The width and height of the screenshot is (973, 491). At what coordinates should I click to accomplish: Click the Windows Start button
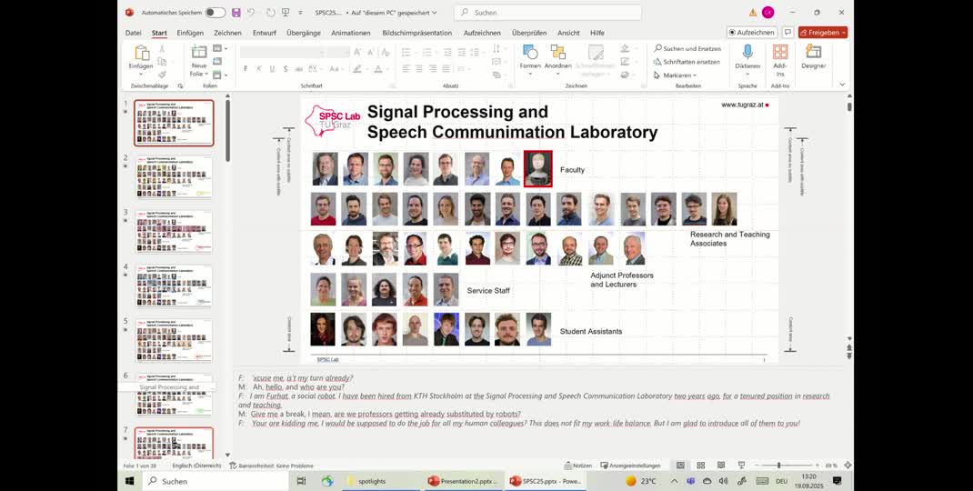130,481
